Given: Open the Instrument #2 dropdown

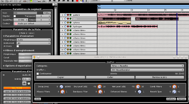Looking at the screenshot, I should tap(34, 43).
